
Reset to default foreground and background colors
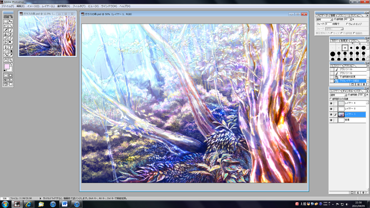coord(5,71)
